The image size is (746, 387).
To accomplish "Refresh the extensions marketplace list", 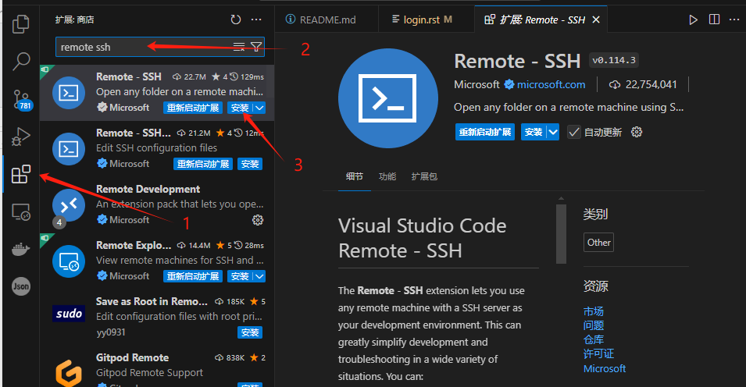I will click(235, 20).
